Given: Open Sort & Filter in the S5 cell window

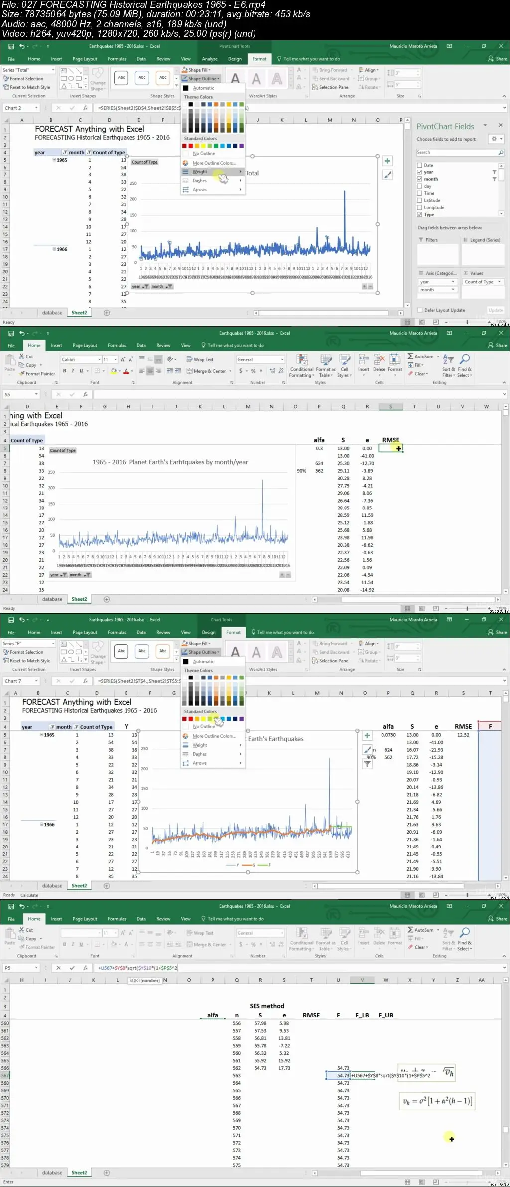Looking at the screenshot, I should point(448,366).
